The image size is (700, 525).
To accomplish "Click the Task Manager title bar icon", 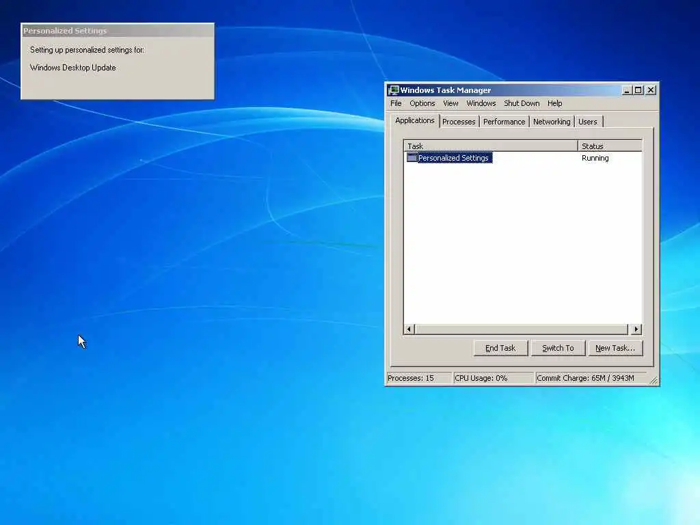I will 393,90.
